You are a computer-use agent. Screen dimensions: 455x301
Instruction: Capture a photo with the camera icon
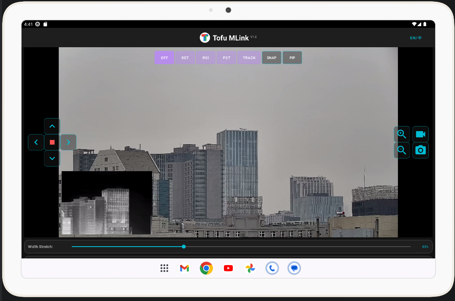(420, 150)
